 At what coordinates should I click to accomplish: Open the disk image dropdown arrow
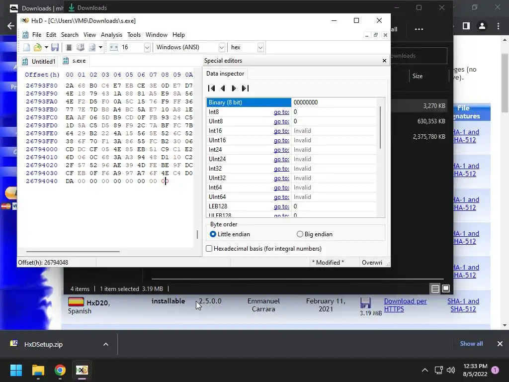point(100,47)
